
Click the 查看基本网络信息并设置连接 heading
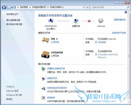coord(55,15)
